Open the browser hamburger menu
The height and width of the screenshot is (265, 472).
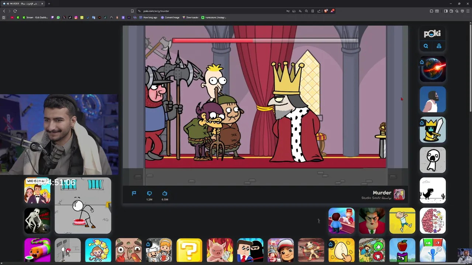[468, 11]
